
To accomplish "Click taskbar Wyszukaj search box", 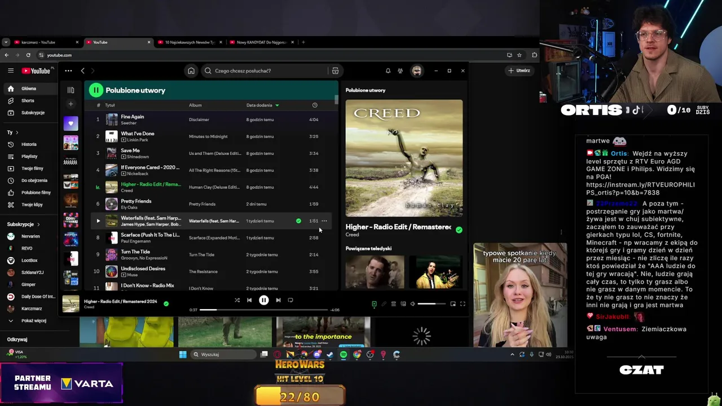I will click(x=223, y=355).
